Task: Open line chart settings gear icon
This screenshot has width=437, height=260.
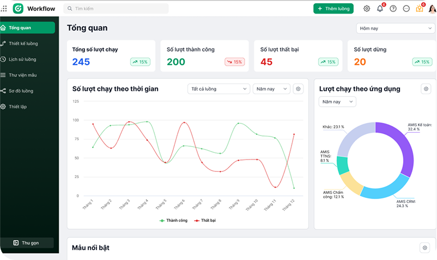Action: (x=298, y=89)
